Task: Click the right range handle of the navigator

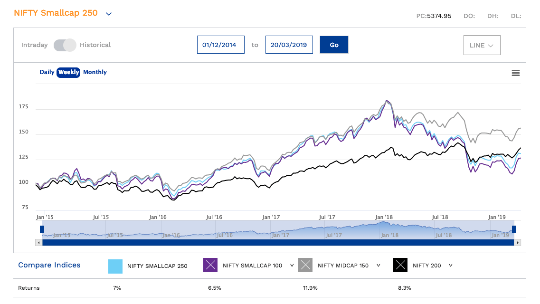Action: 514,229
